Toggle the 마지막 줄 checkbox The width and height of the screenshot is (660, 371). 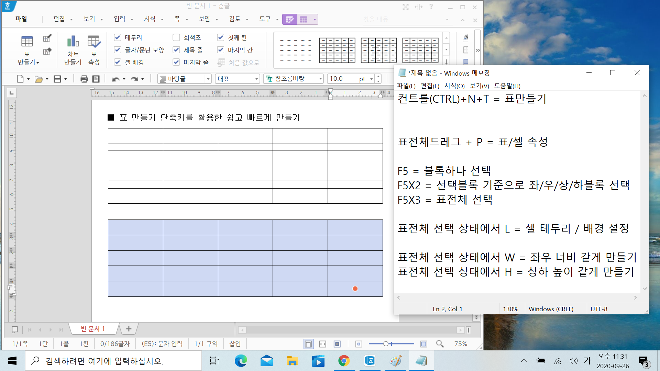pos(176,62)
